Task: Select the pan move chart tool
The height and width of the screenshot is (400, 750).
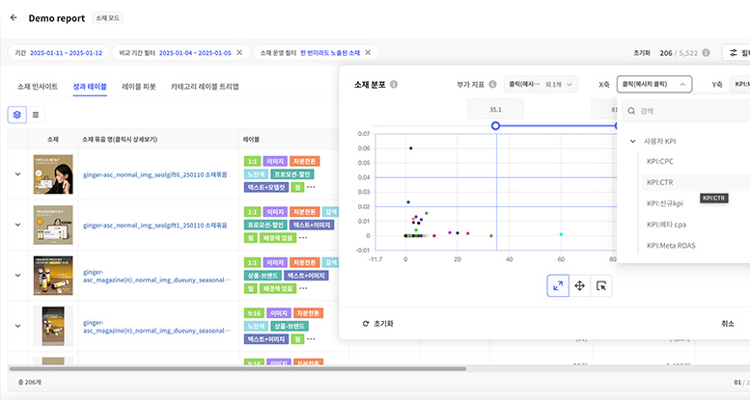Action: pos(580,285)
